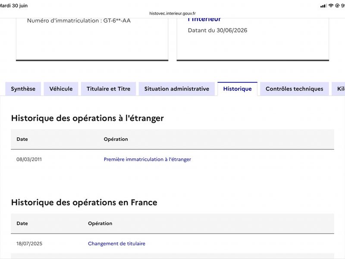
Task: Open the Contrôles techniques tab
Action: click(x=295, y=89)
